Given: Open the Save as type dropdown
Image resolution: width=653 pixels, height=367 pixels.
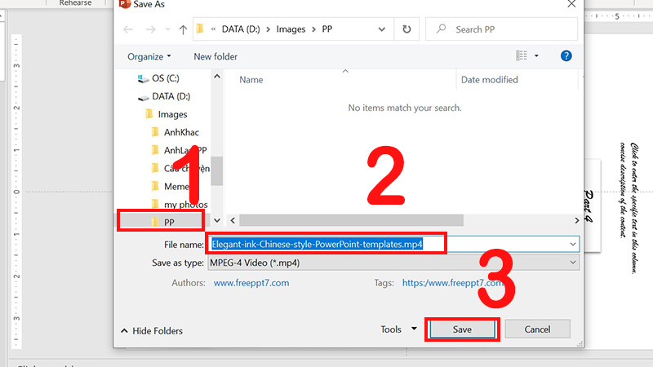Looking at the screenshot, I should tap(393, 263).
